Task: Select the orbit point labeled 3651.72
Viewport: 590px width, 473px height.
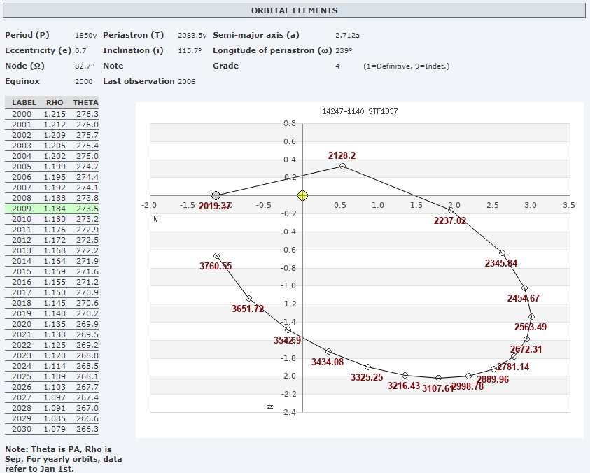Action: pos(248,298)
